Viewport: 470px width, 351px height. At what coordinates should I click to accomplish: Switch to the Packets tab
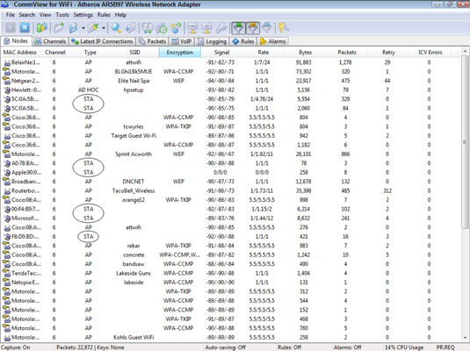(152, 41)
